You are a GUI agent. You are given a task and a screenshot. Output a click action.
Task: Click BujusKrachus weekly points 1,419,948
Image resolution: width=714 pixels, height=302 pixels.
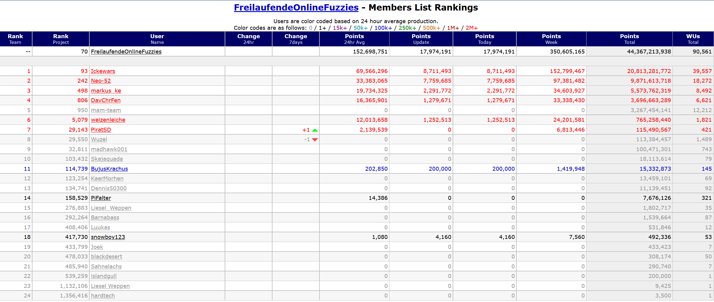tap(571, 169)
